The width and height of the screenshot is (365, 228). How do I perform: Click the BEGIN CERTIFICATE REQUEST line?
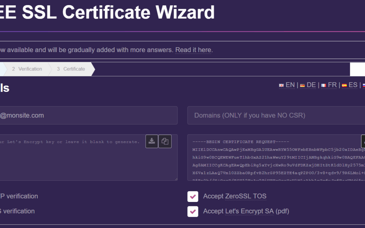[x=241, y=142]
